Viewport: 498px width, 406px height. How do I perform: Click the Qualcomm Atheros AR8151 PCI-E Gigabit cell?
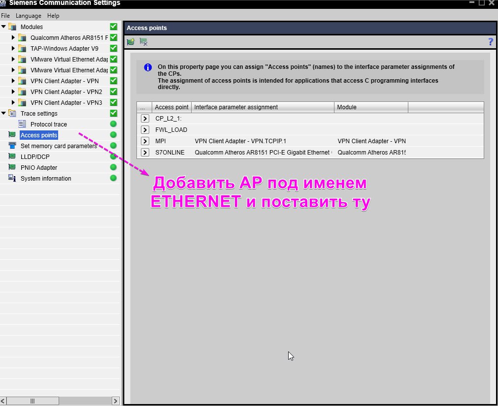(x=263, y=153)
